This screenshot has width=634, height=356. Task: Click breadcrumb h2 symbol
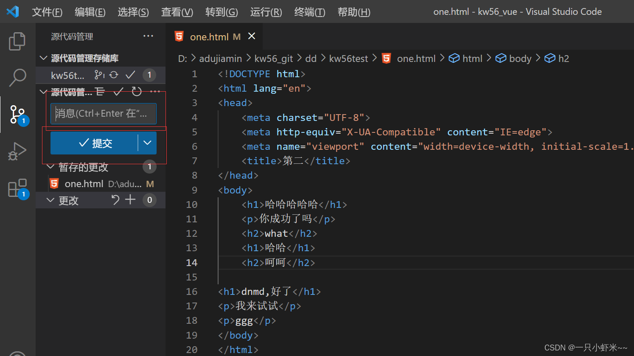(557, 59)
